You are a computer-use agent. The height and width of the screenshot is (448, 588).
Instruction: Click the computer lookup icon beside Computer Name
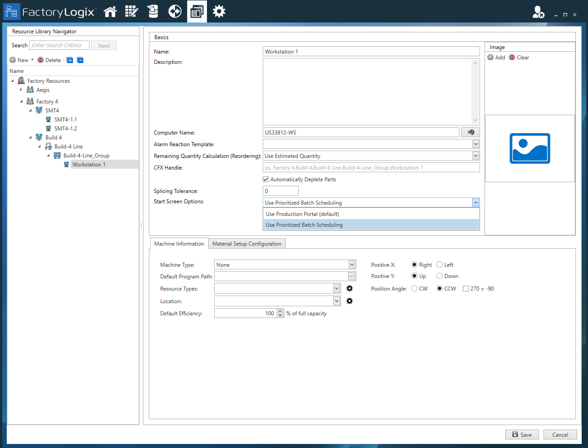(x=470, y=132)
